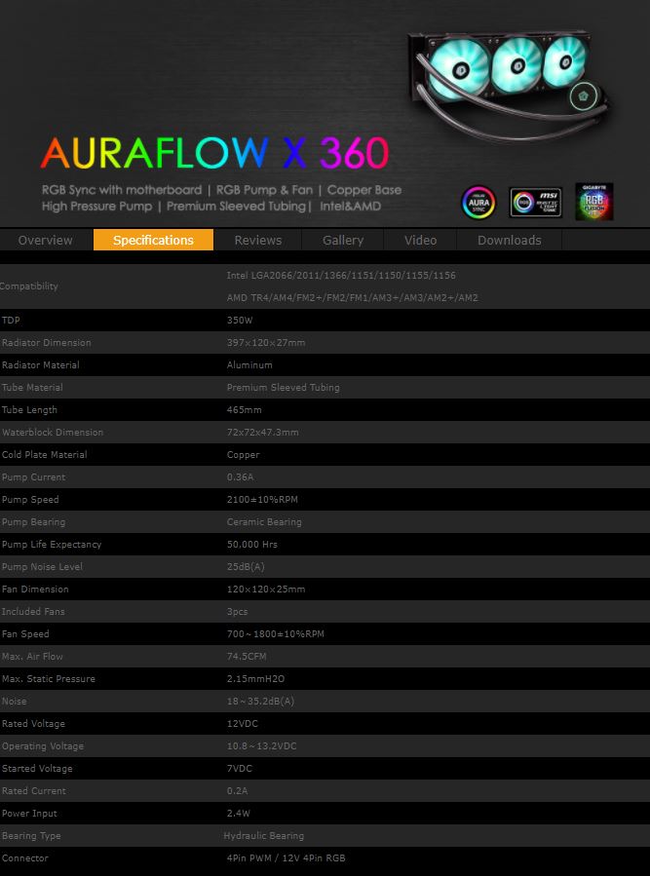
Task: Open the Downloads tab
Action: (x=509, y=240)
